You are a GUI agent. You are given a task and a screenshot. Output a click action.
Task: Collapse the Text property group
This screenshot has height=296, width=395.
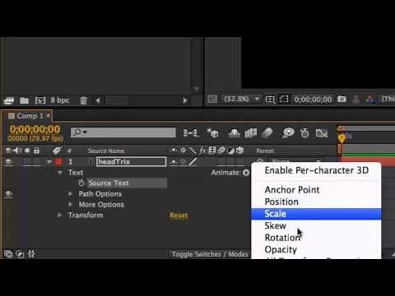(x=60, y=173)
